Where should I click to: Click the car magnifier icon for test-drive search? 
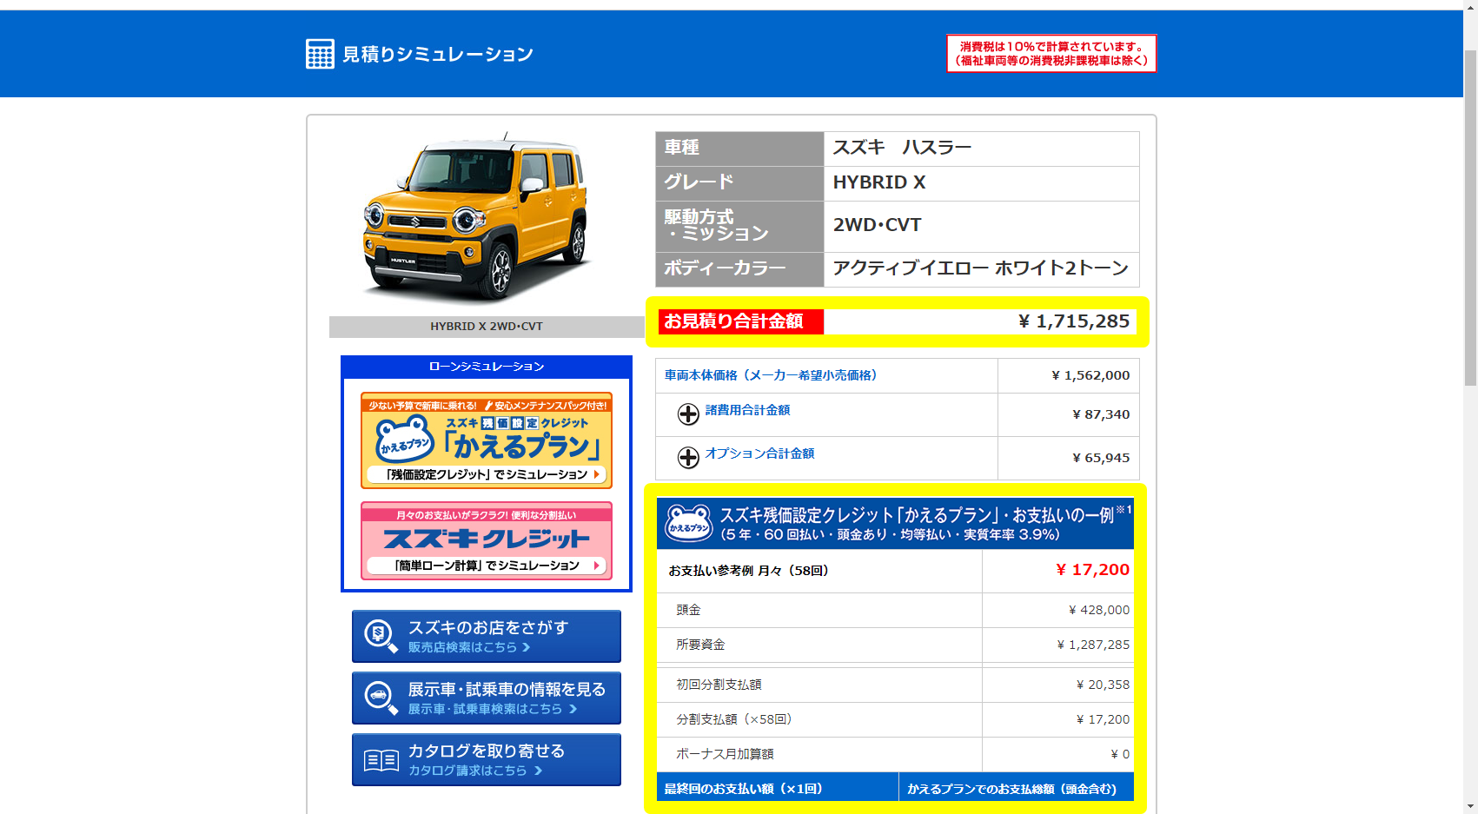381,698
